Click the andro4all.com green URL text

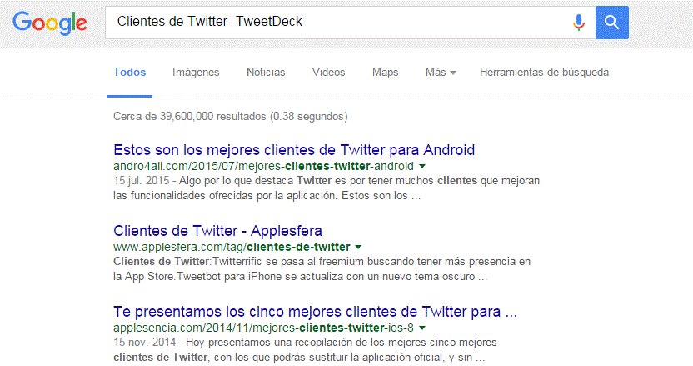pos(263,166)
